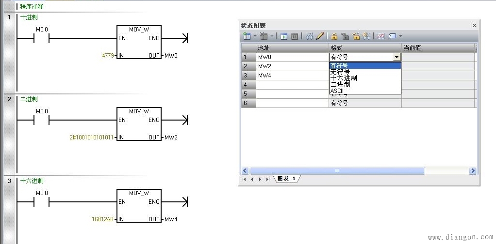Click the MW4 output operand in network 3

click(x=171, y=219)
